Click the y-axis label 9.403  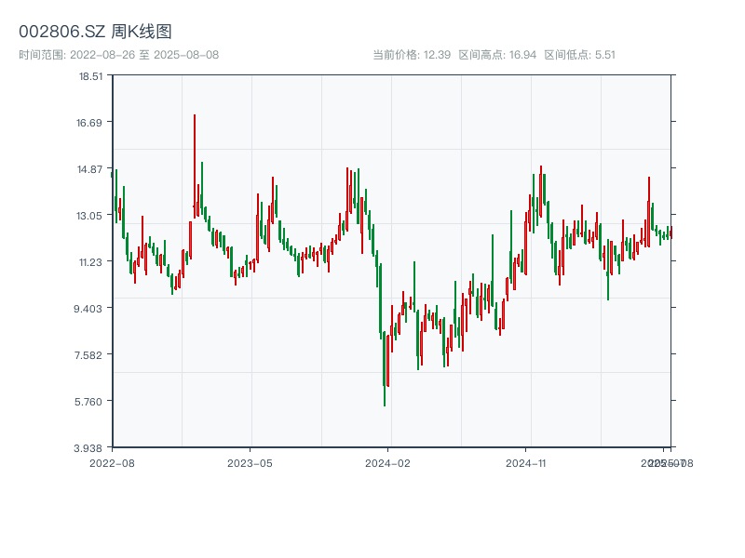(x=88, y=309)
